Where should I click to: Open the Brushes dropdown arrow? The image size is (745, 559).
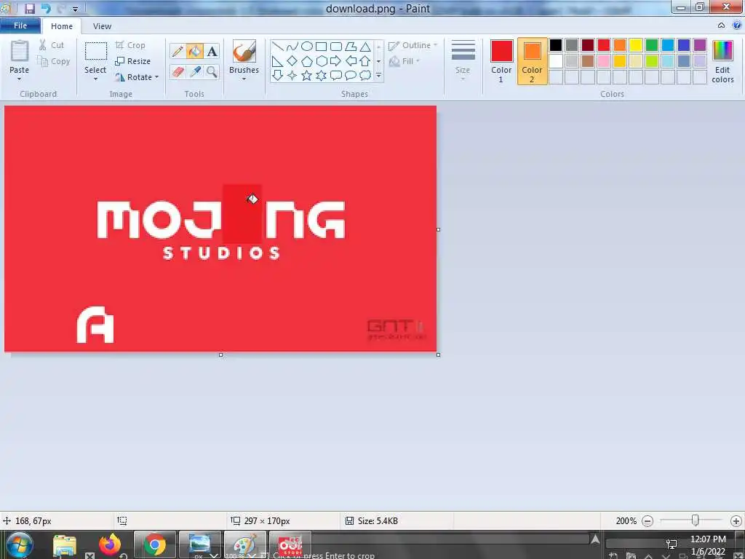tap(244, 79)
